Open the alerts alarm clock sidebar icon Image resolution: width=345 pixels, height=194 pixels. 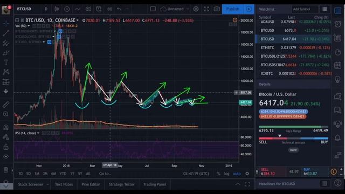pos(338,24)
